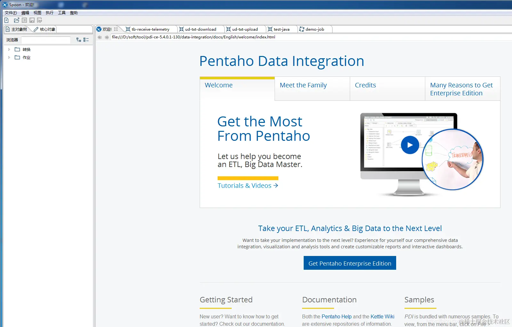This screenshot has width=512, height=327.
Task: Play the Pentaho intro video
Action: (x=410, y=145)
